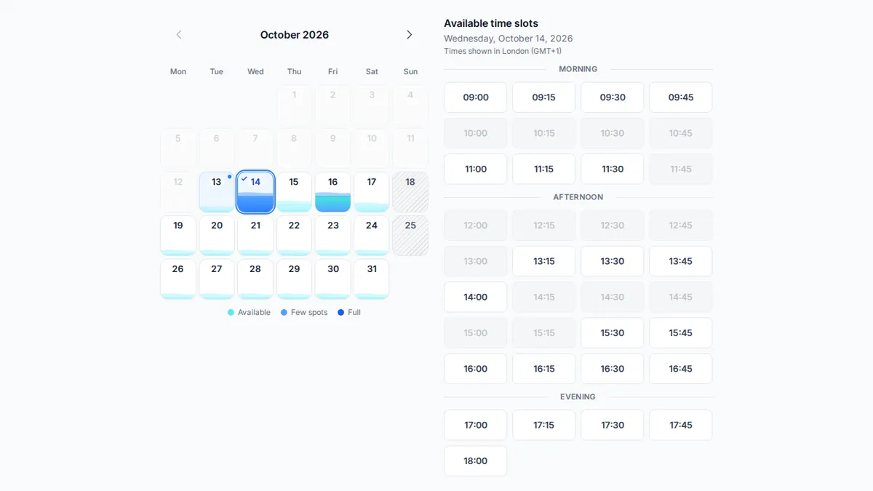Select October 31 on calendar
873x491 pixels.
pyautogui.click(x=372, y=279)
